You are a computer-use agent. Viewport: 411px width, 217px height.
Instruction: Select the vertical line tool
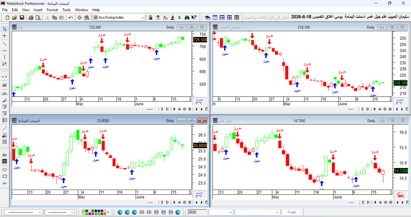[4, 57]
